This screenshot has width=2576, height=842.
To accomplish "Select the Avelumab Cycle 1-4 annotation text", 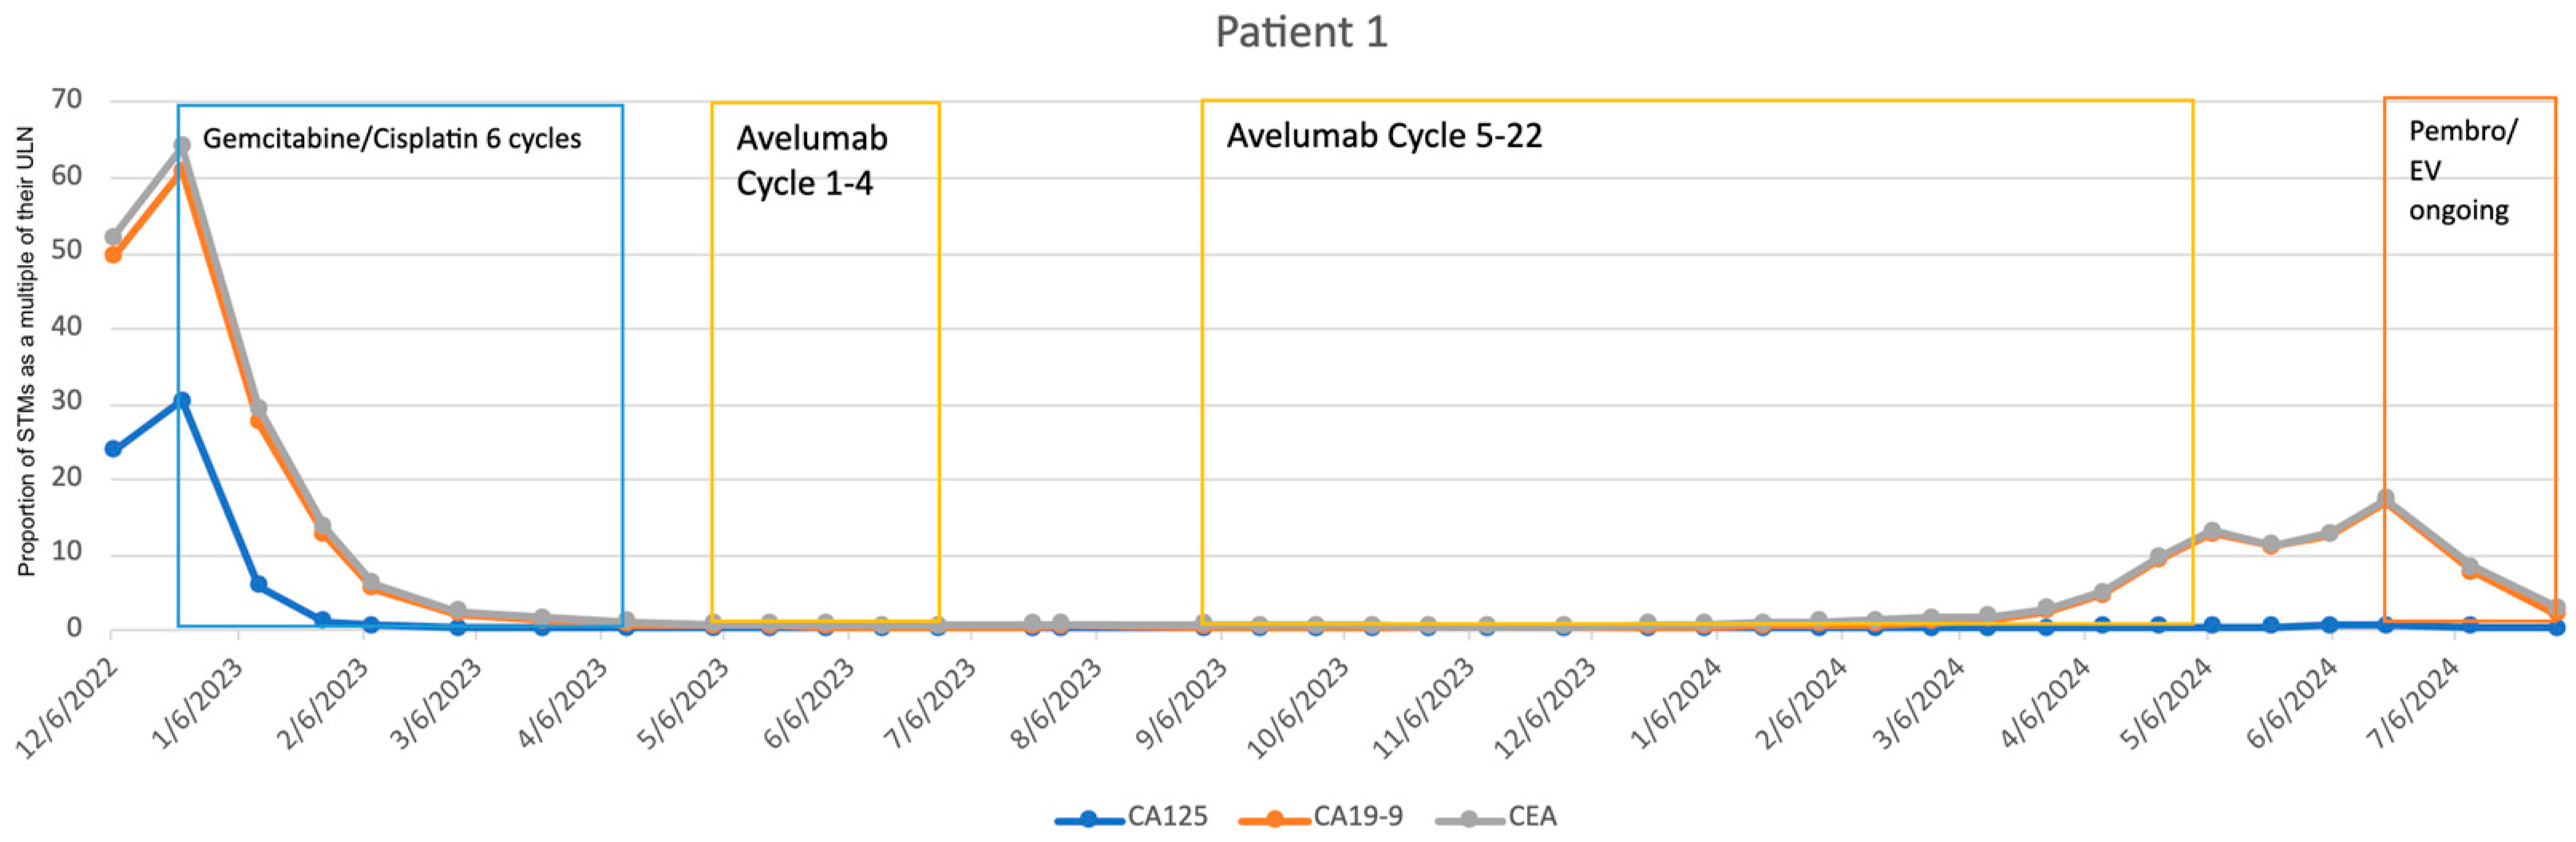I will click(811, 160).
